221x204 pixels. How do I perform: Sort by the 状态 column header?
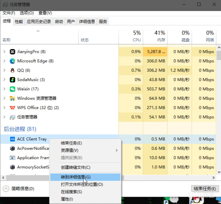point(98,37)
